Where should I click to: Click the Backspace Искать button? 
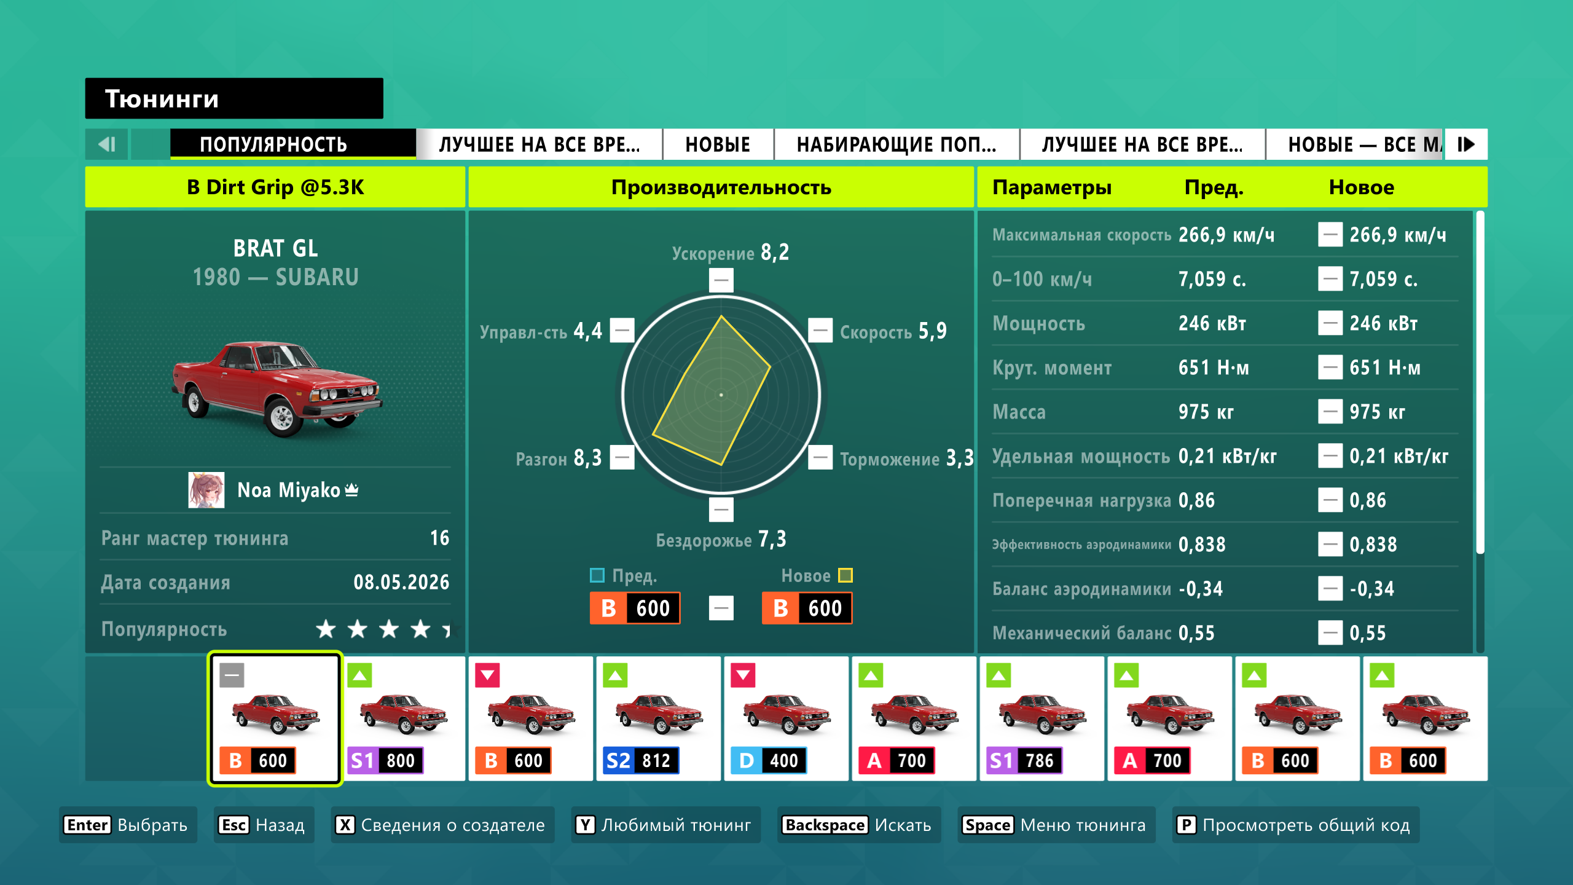pos(859,825)
